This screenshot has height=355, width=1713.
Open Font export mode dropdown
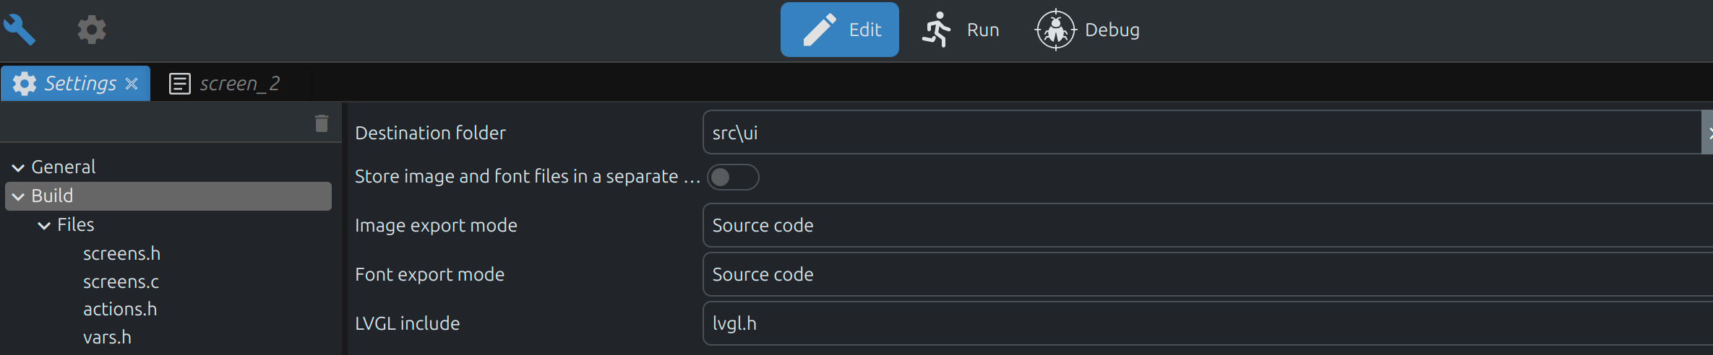click(1200, 274)
